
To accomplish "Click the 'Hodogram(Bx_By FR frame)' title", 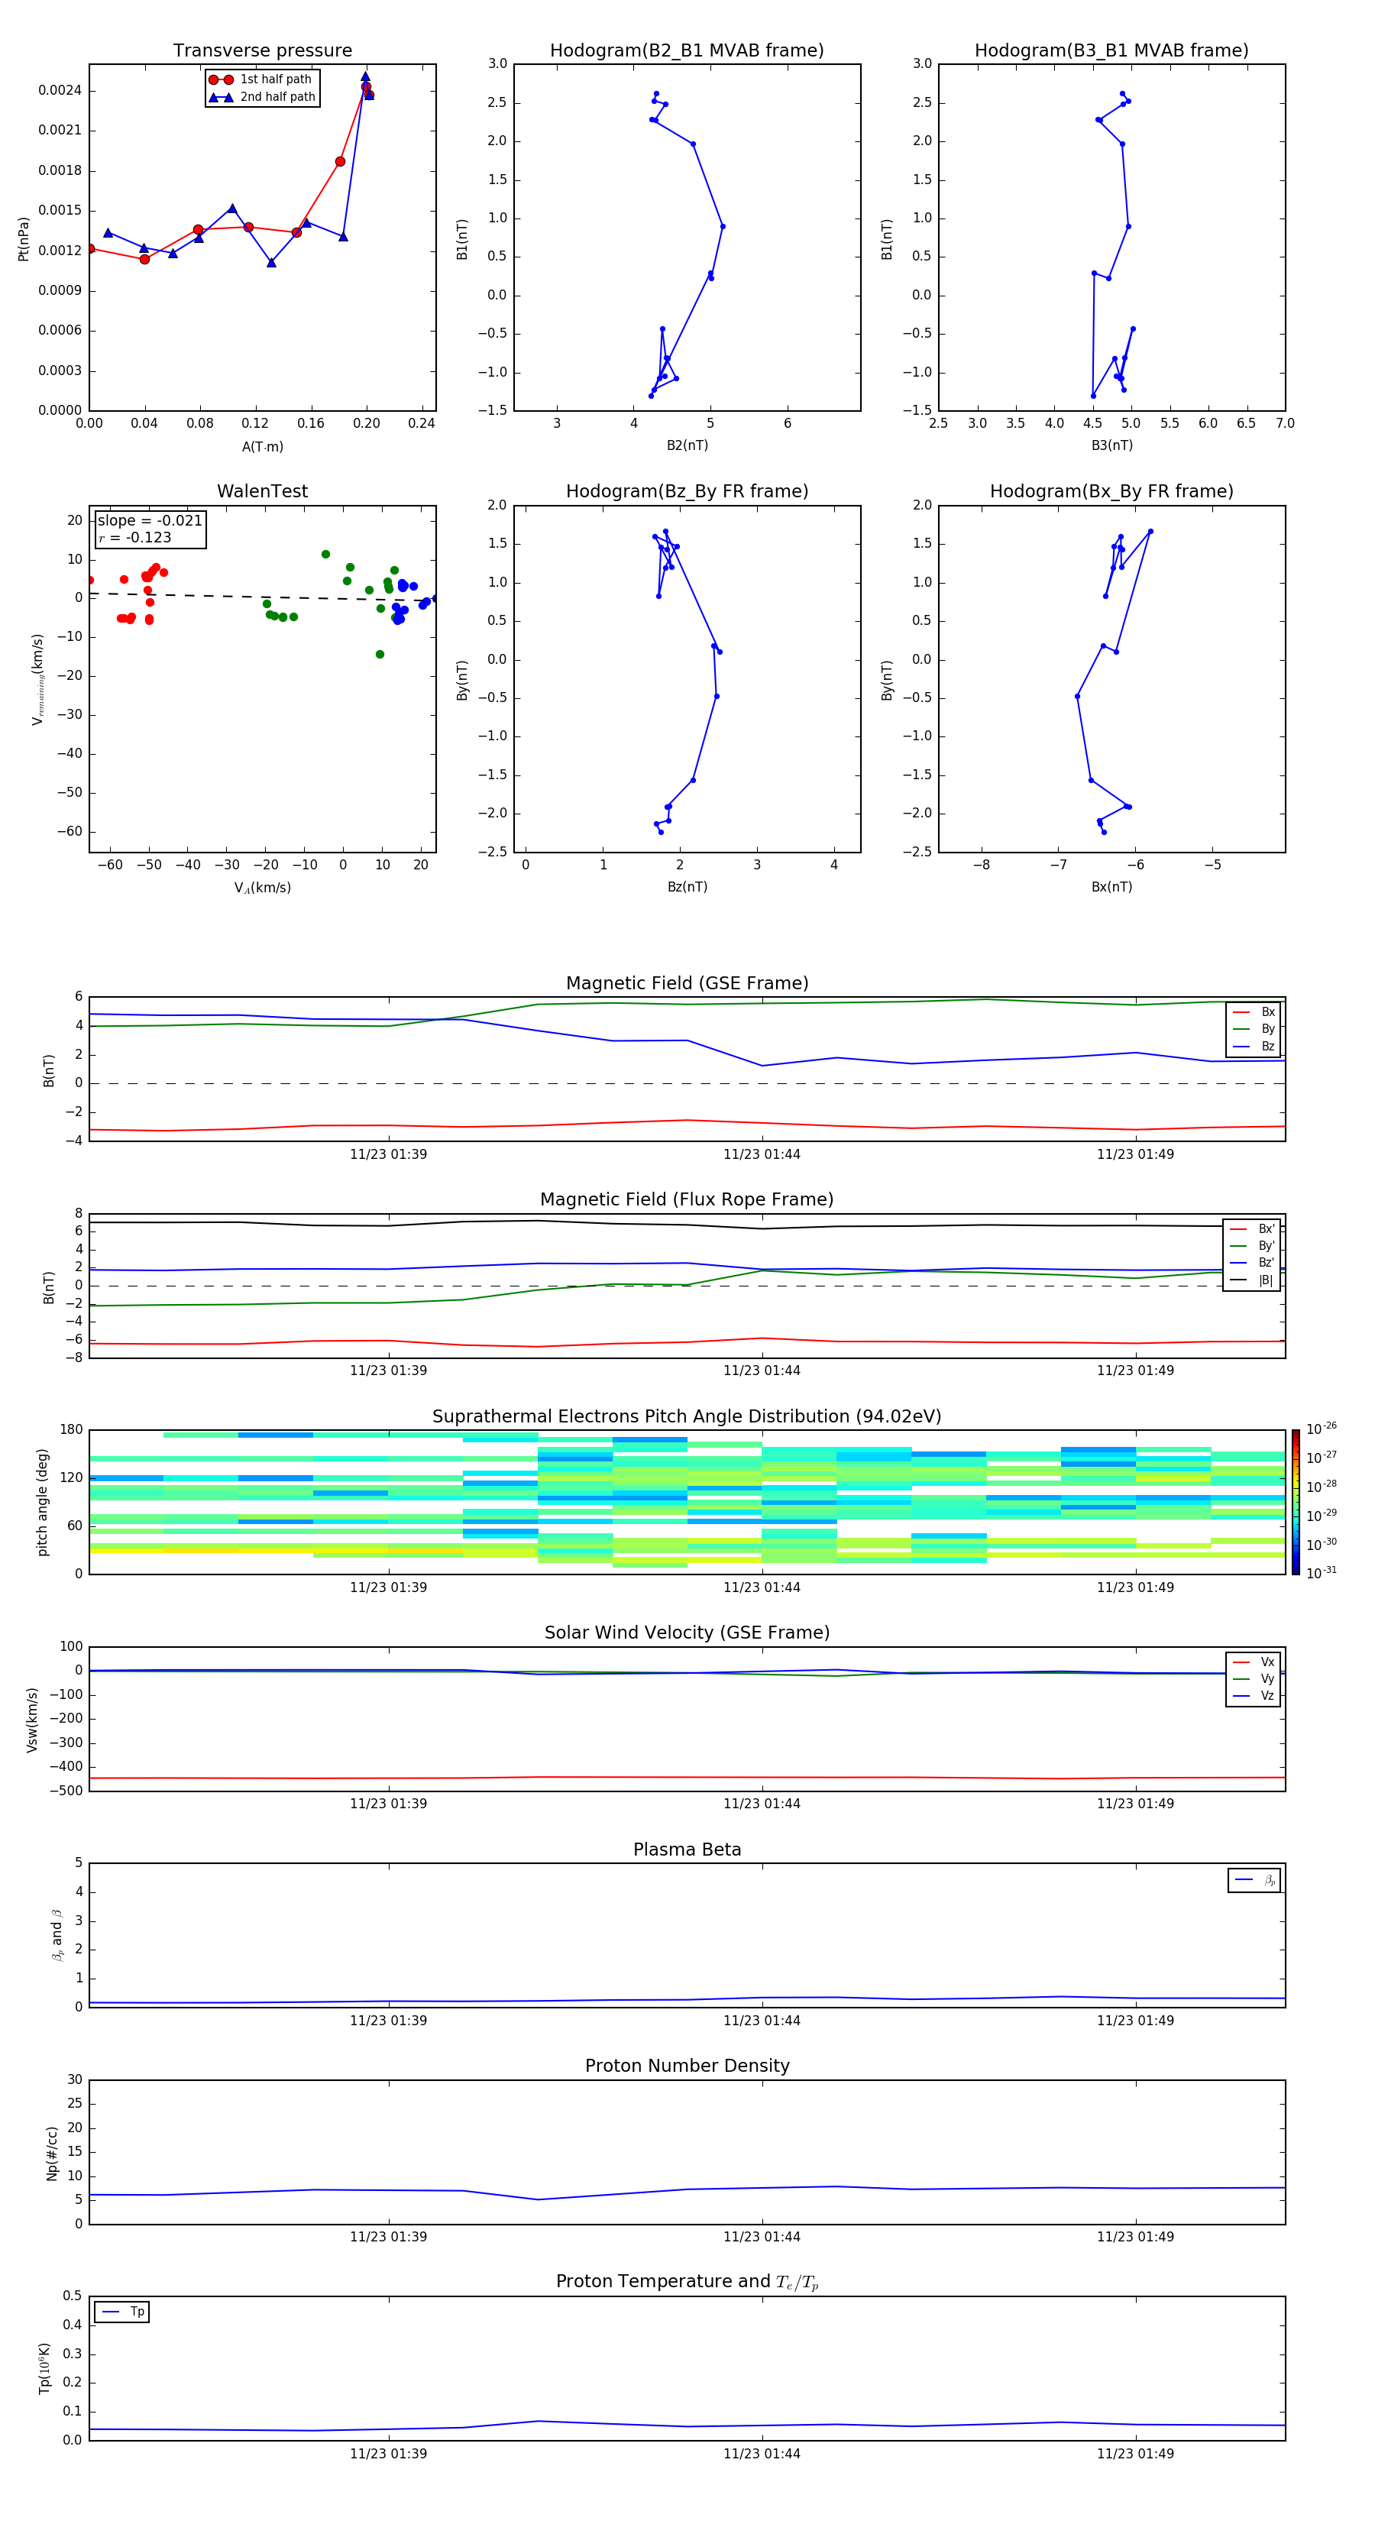I will [x=1111, y=491].
